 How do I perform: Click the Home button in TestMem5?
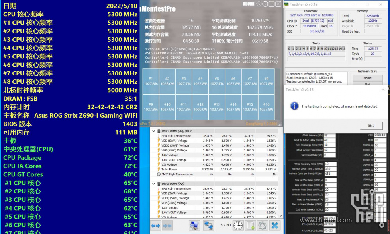click(x=367, y=78)
